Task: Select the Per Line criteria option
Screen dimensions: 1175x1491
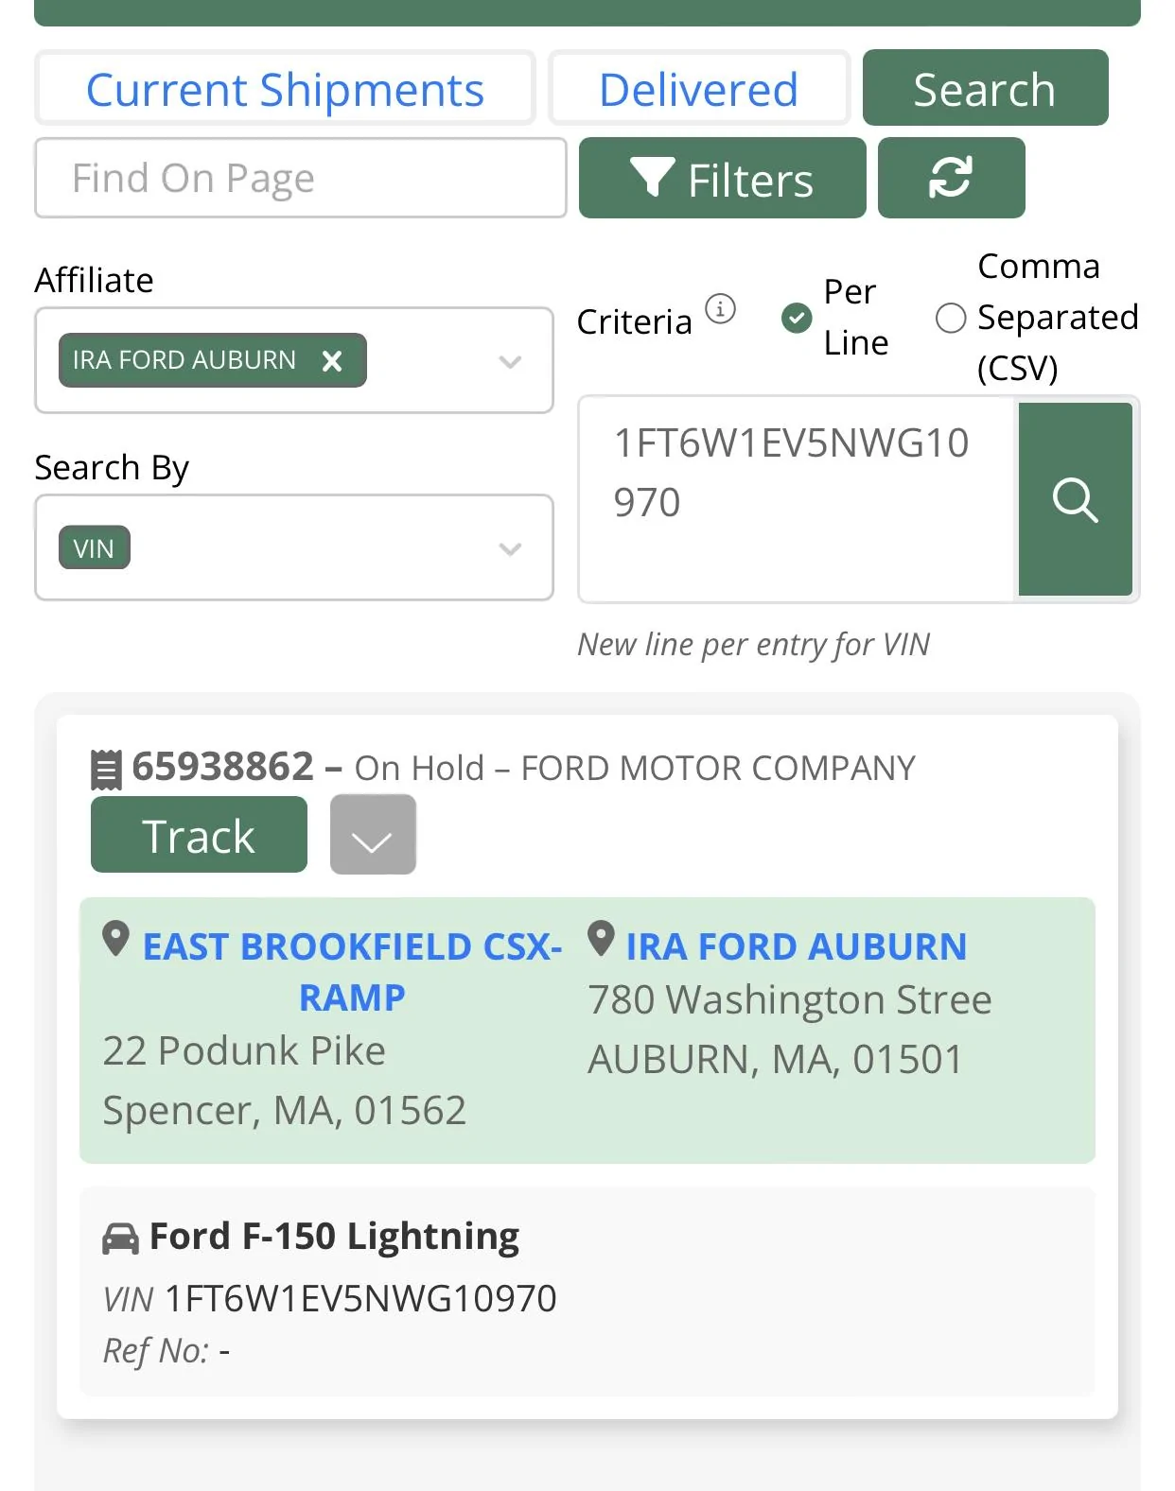Action: click(797, 318)
